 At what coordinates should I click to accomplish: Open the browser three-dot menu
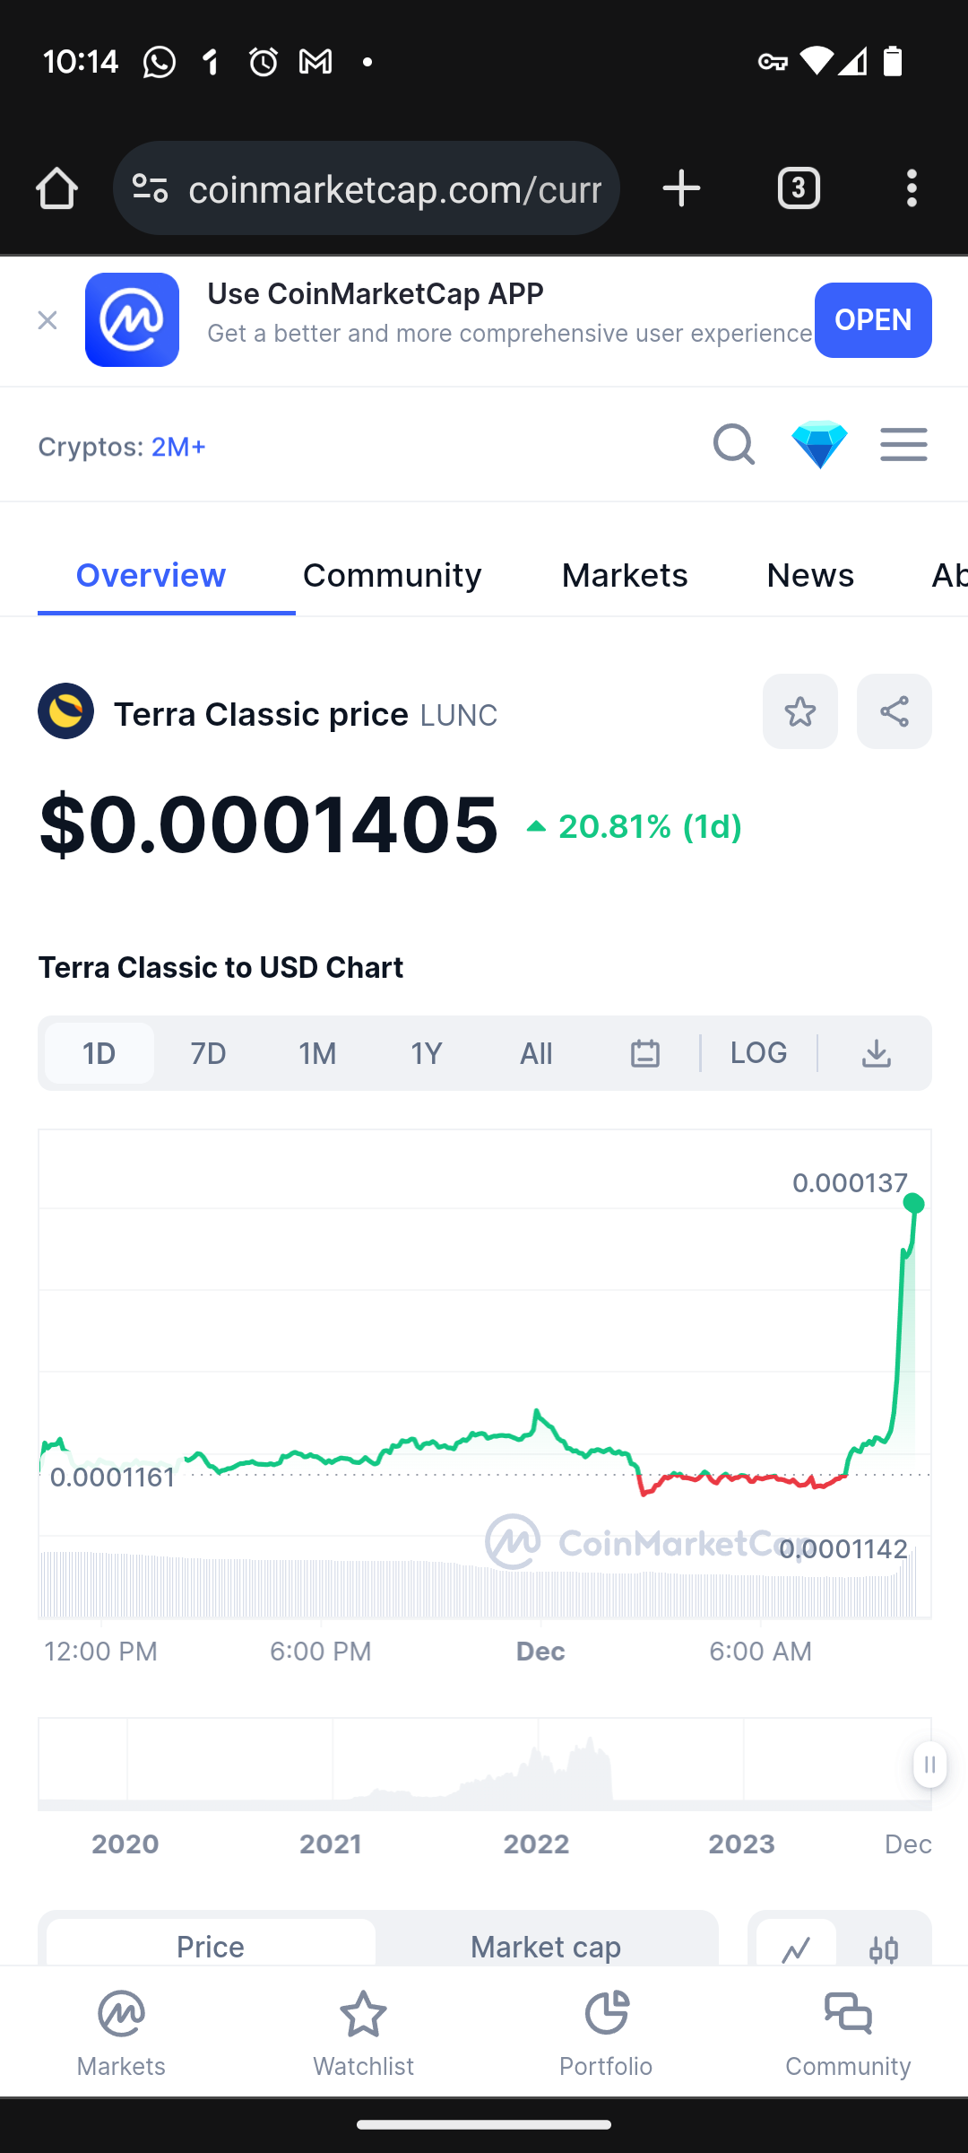point(912,188)
